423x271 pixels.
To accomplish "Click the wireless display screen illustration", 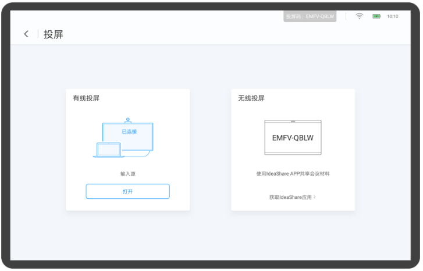I will 293,137.
